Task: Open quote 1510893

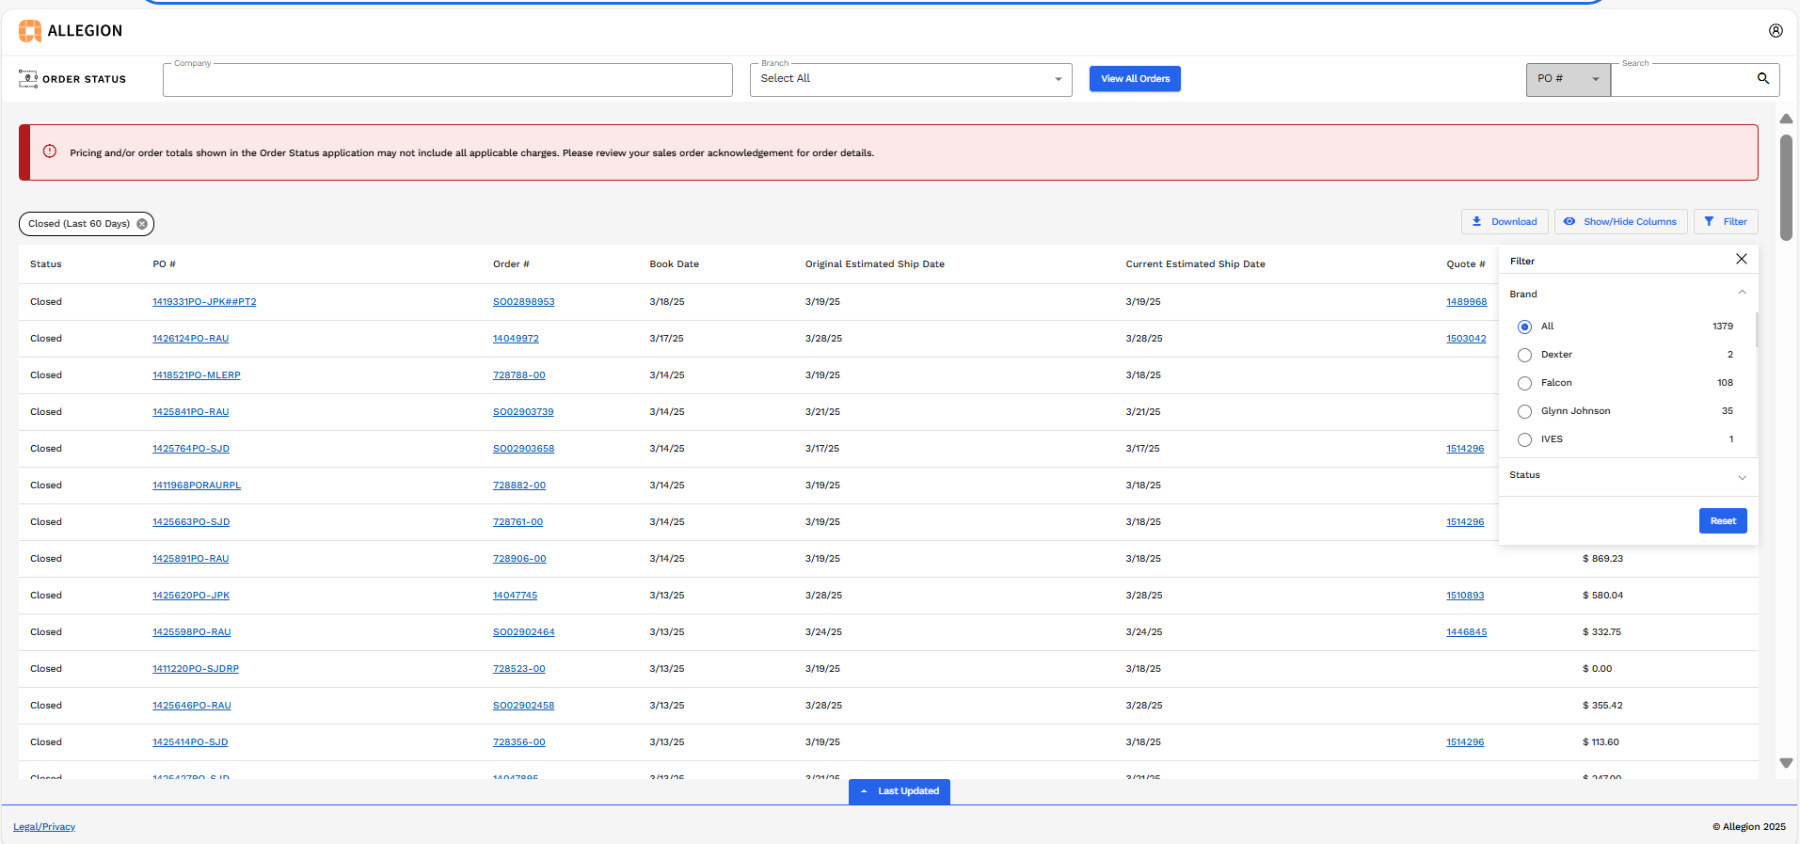Action: coord(1465,596)
